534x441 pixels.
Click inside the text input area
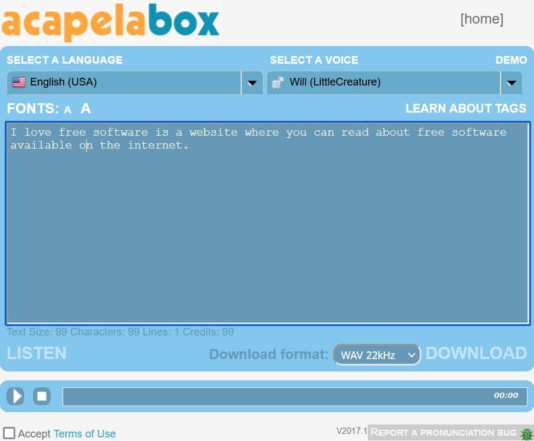(x=268, y=223)
